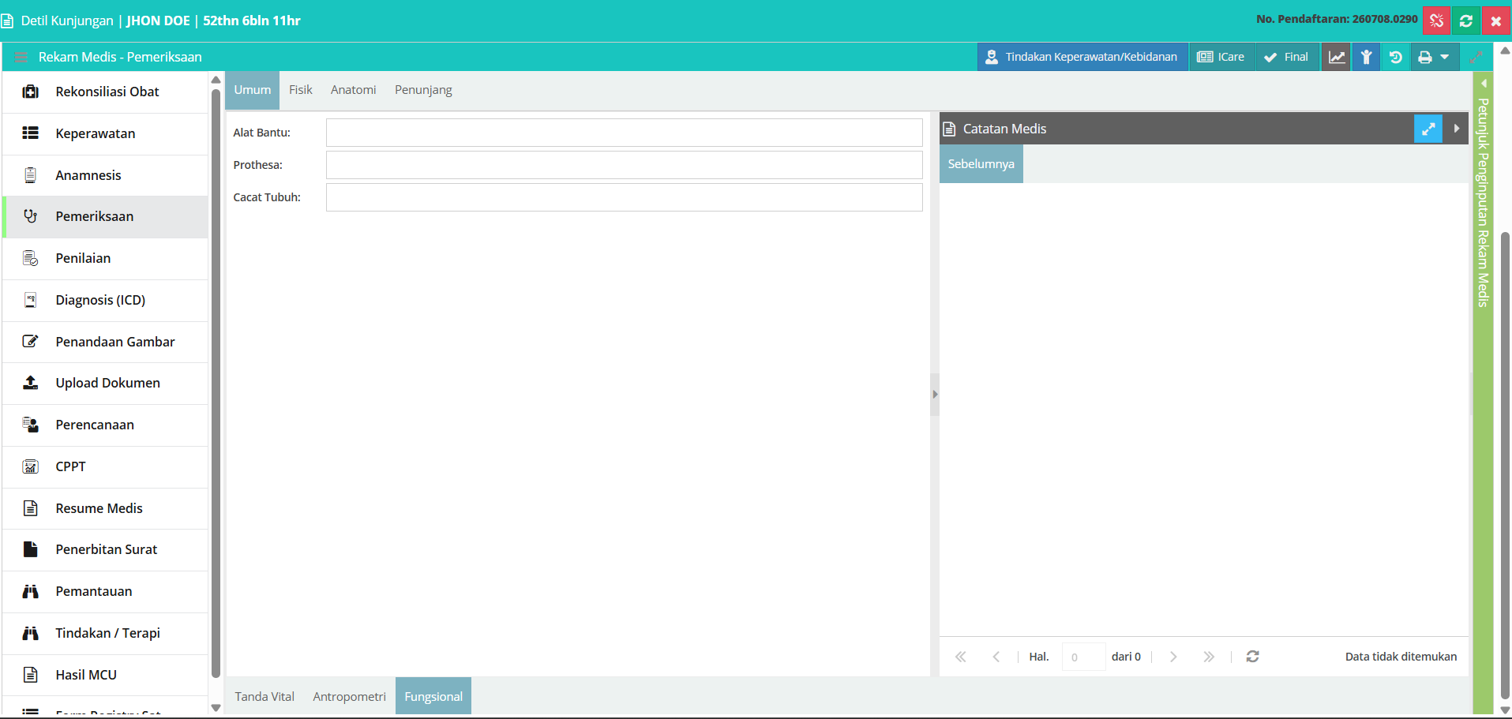Click the ICare button
The image size is (1512, 719).
tap(1221, 57)
